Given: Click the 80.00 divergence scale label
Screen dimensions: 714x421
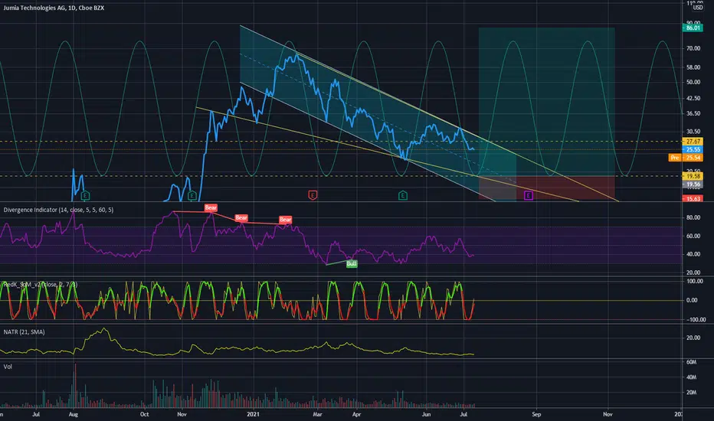Looking at the screenshot, I should point(693,217).
